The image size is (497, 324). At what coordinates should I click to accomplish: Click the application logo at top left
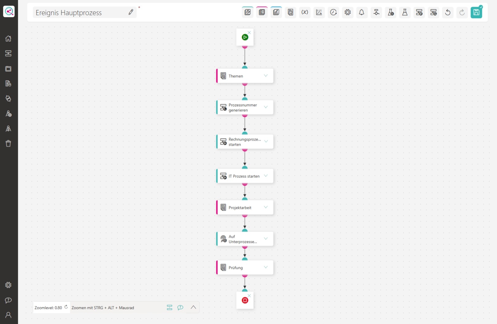[9, 12]
